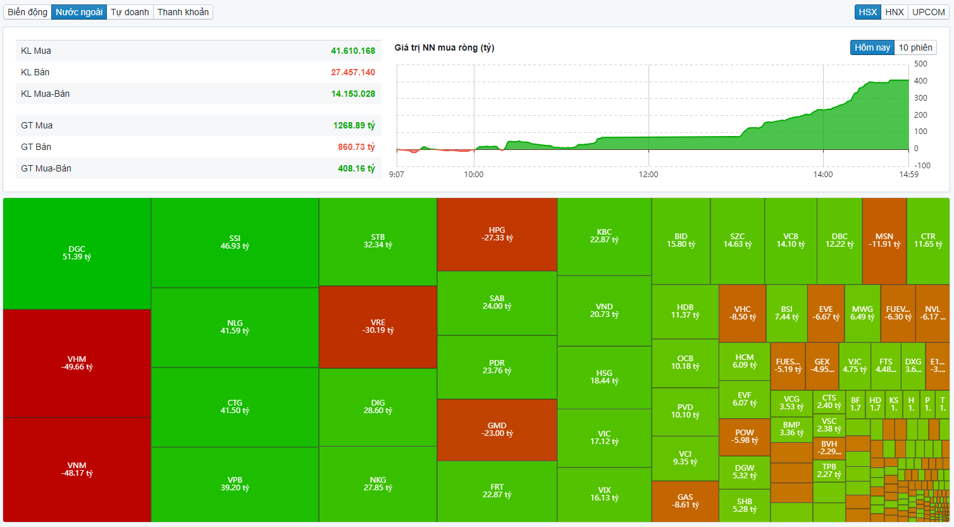This screenshot has height=527, width=954.
Task: Select the NVL tile
Action: (x=932, y=313)
